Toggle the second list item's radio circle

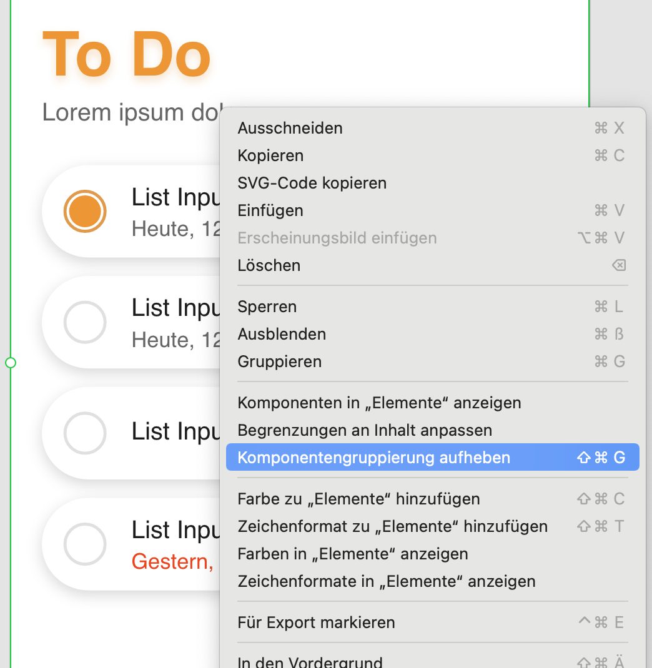[85, 322]
